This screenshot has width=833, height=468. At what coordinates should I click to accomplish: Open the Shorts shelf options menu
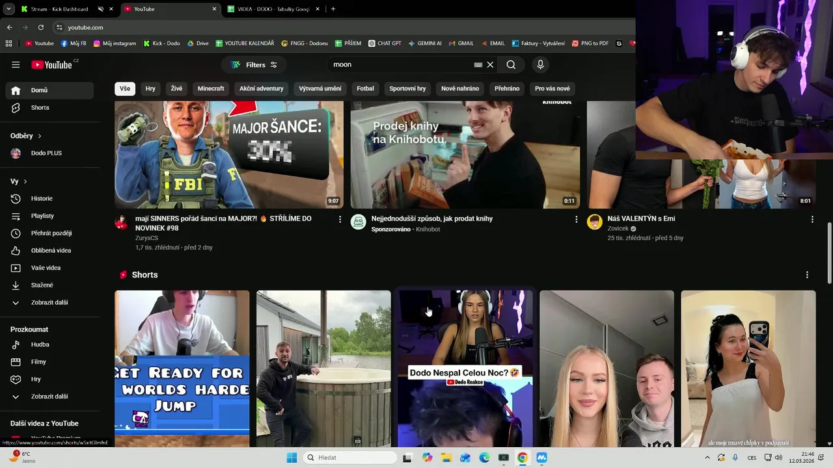807,275
